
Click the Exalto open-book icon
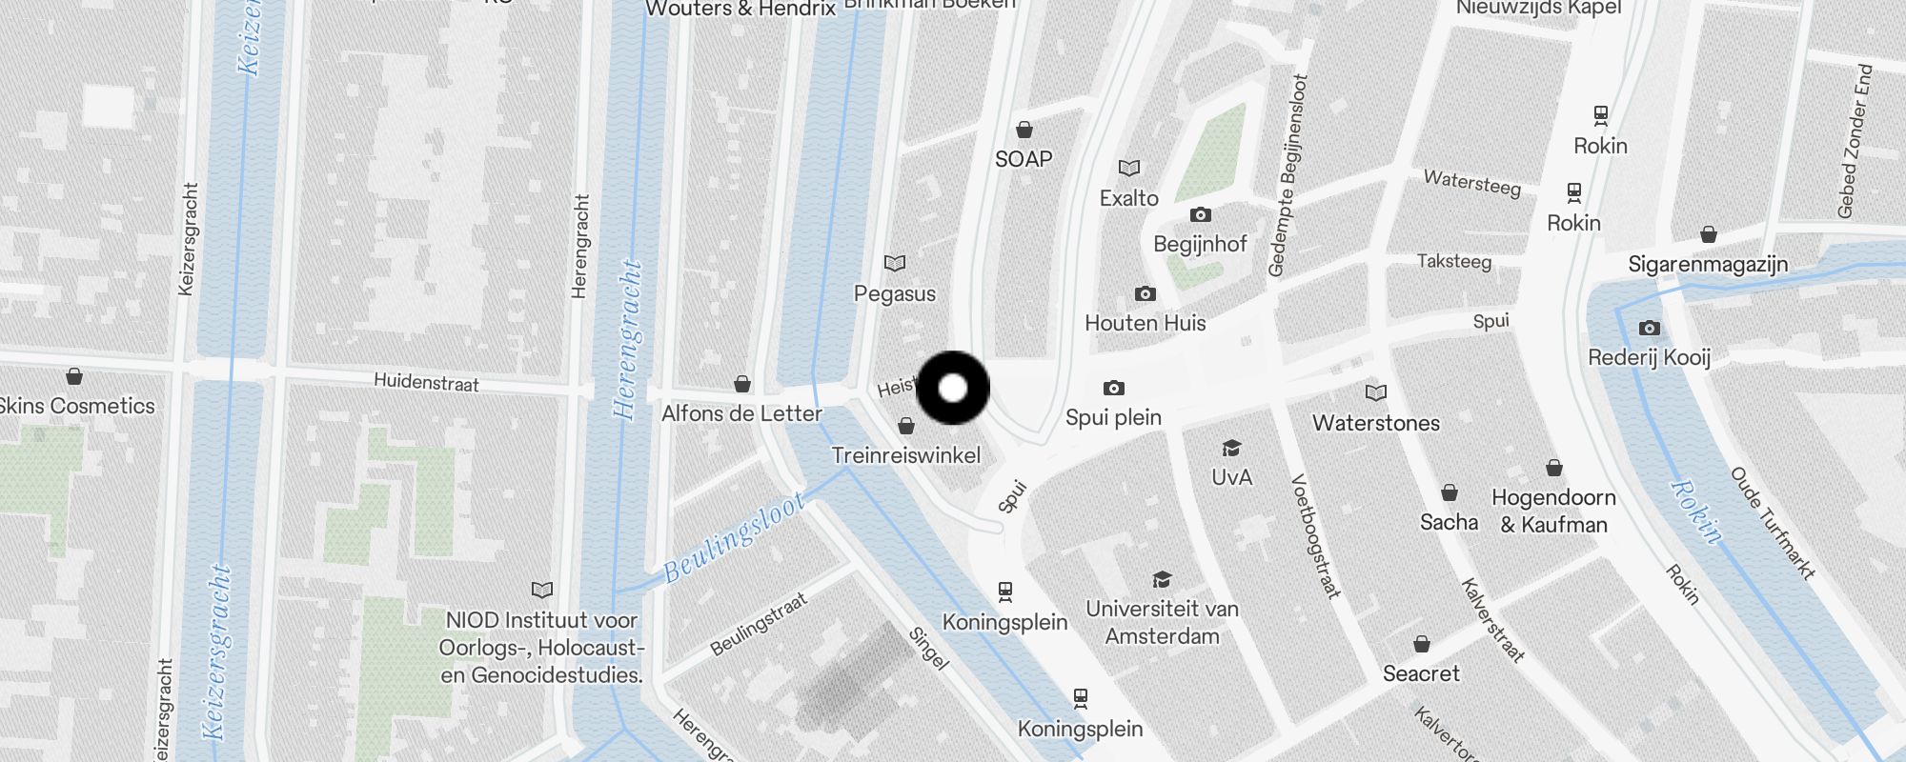1129,169
